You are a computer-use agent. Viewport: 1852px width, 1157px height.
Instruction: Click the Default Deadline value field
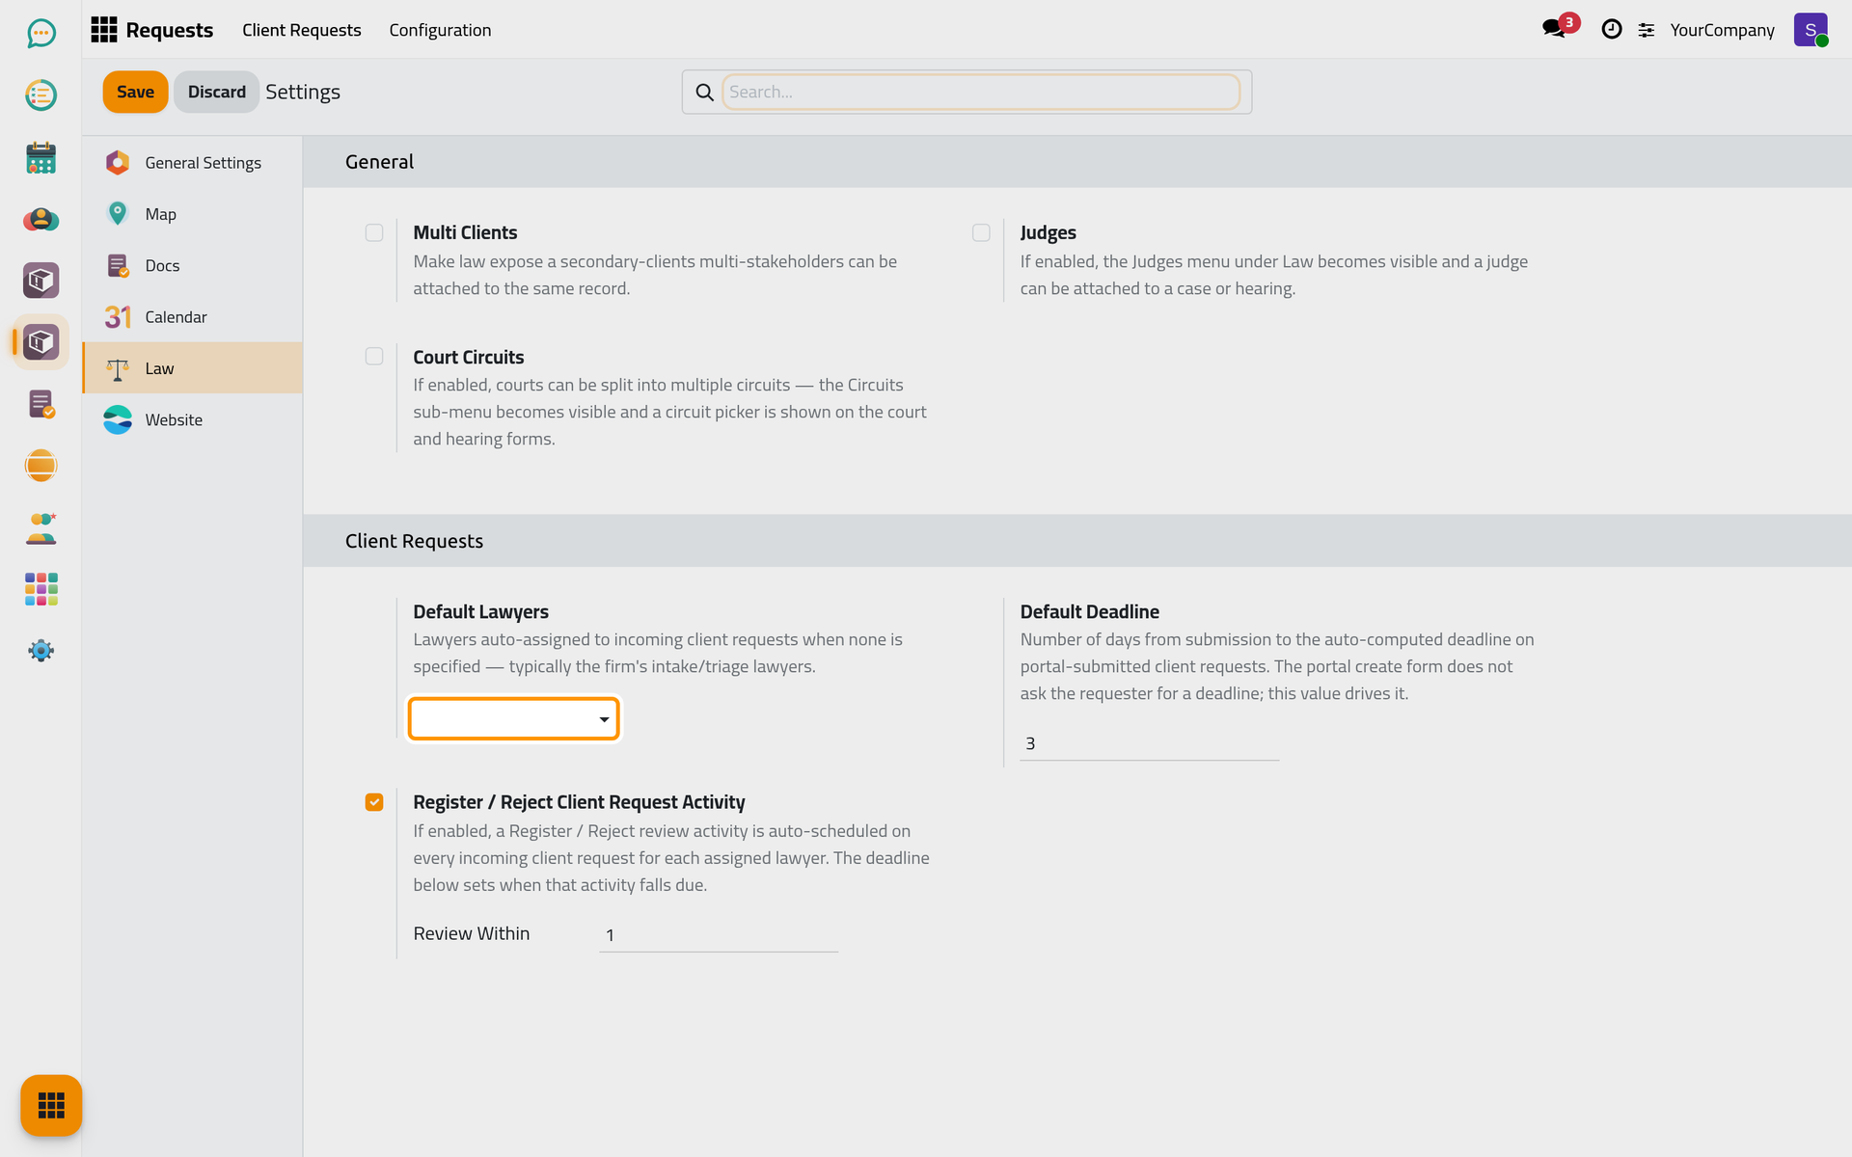[1150, 743]
